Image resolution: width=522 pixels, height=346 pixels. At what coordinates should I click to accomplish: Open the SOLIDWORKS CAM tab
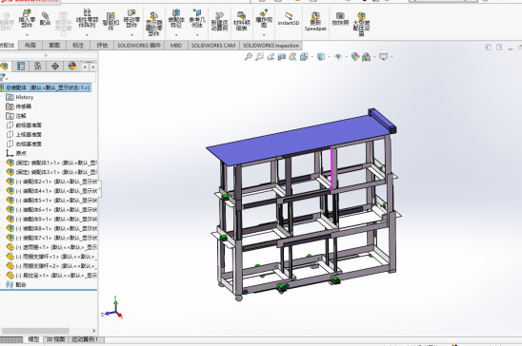coord(213,46)
